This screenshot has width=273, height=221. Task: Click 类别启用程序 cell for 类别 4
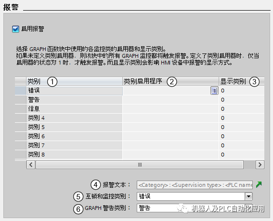(170, 118)
